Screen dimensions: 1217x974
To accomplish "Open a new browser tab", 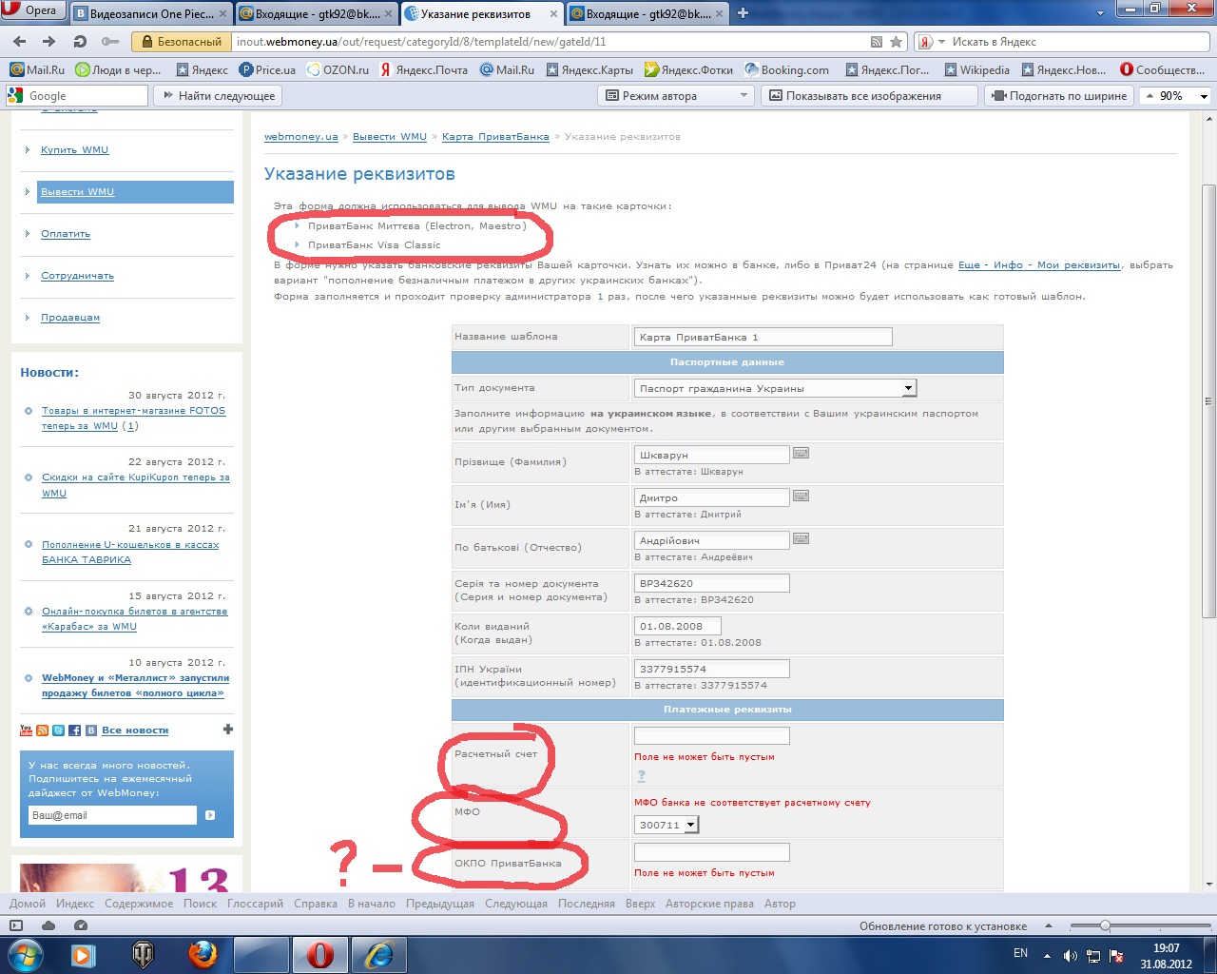I will [x=743, y=13].
